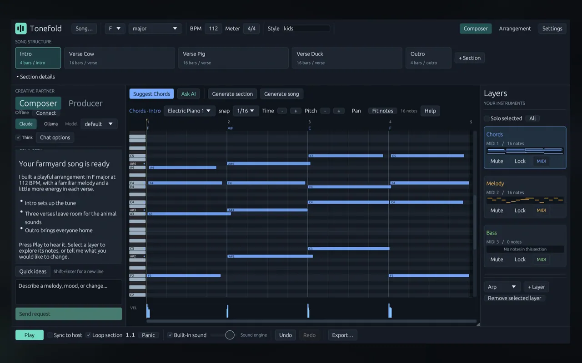This screenshot has width=582, height=363.
Task: Expand Section details
Action: [35, 77]
